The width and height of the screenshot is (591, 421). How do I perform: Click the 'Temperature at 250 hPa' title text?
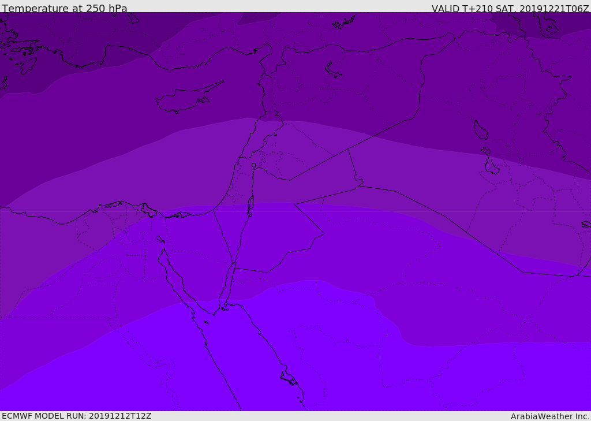(65, 8)
